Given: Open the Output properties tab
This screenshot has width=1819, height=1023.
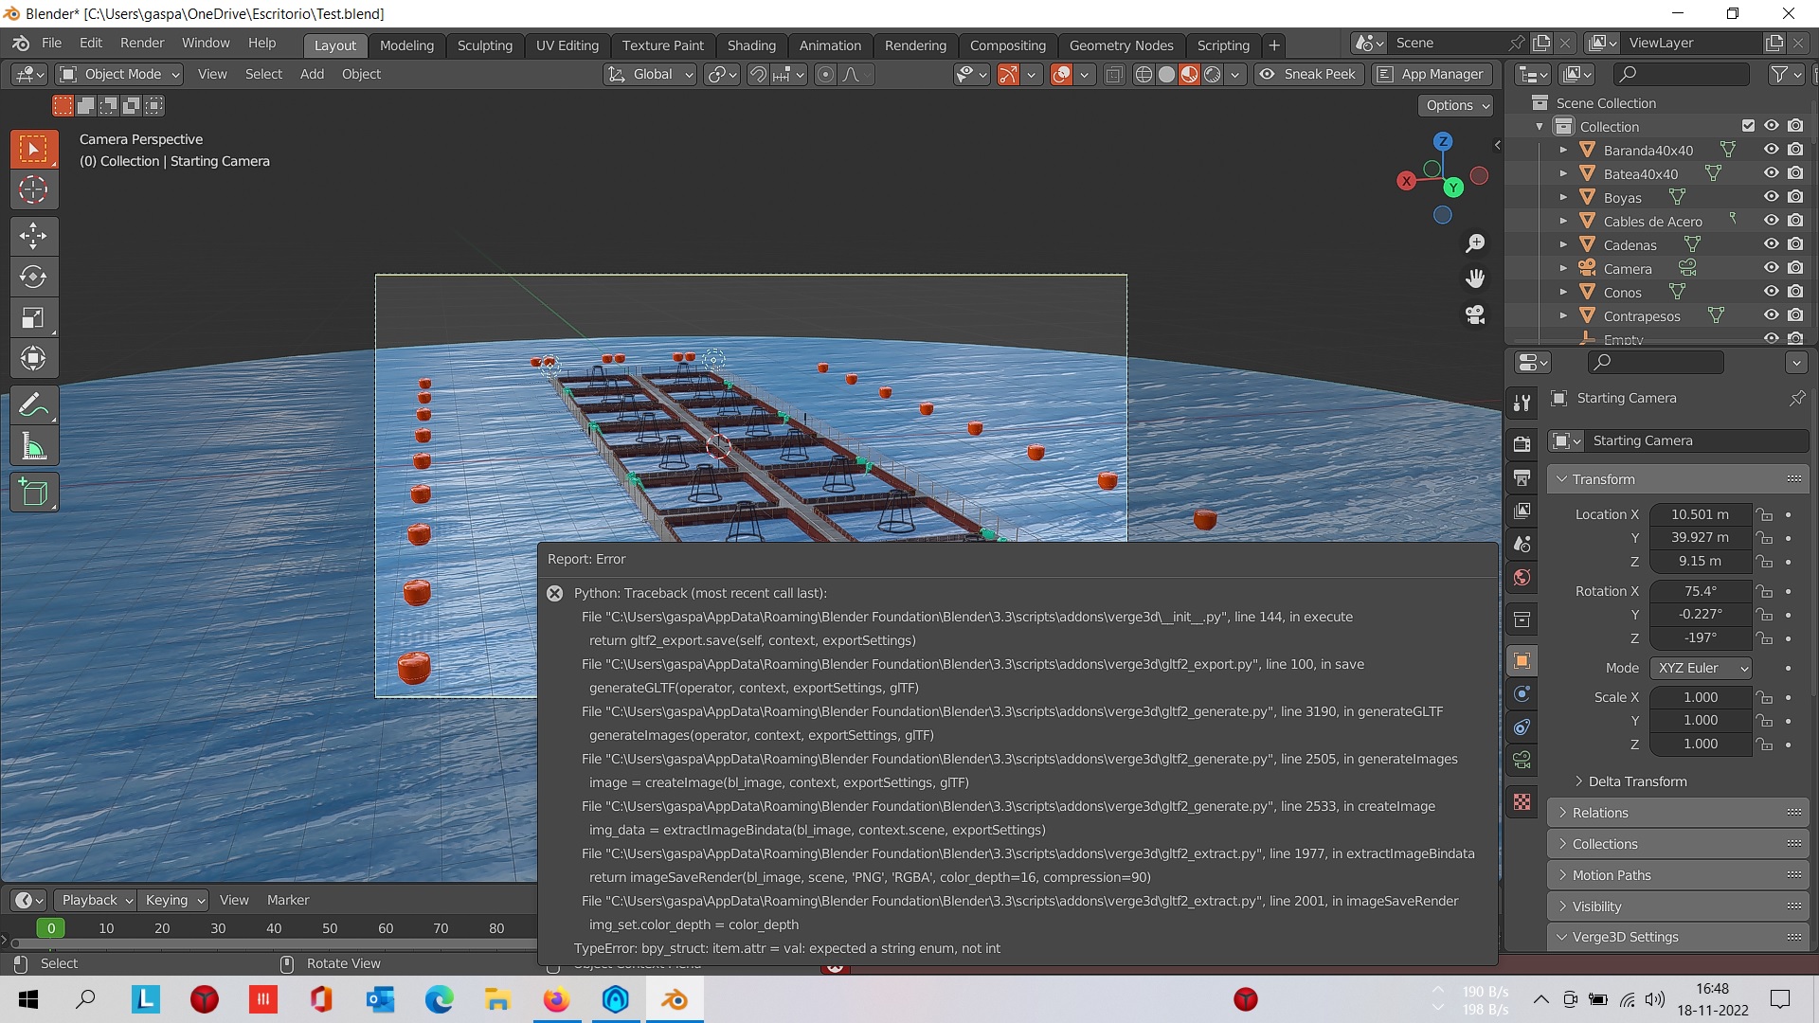Looking at the screenshot, I should (x=1522, y=476).
